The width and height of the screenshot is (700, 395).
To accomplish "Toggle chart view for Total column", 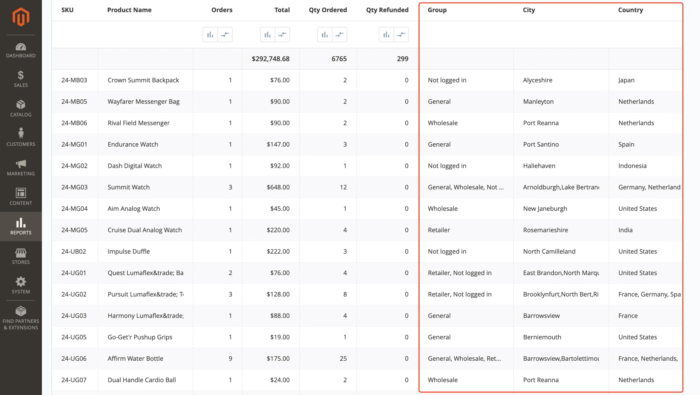I will point(268,34).
